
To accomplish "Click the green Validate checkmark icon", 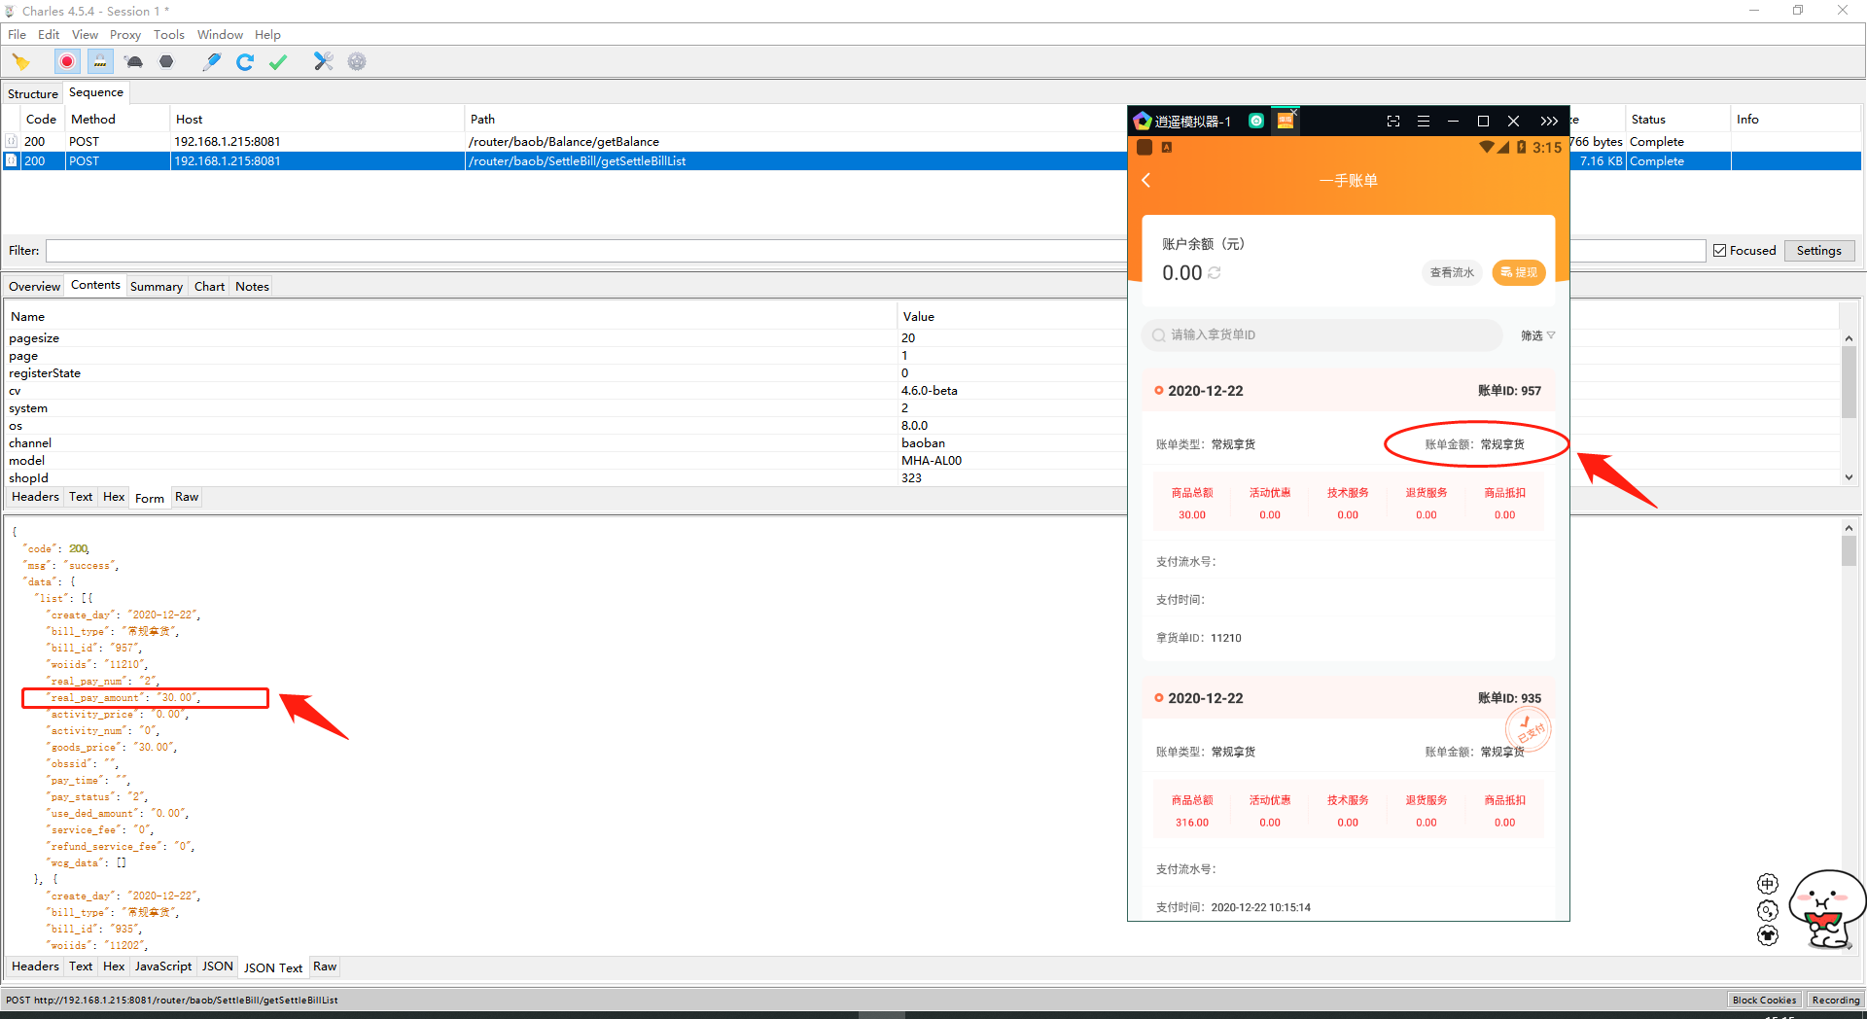I will click(278, 62).
